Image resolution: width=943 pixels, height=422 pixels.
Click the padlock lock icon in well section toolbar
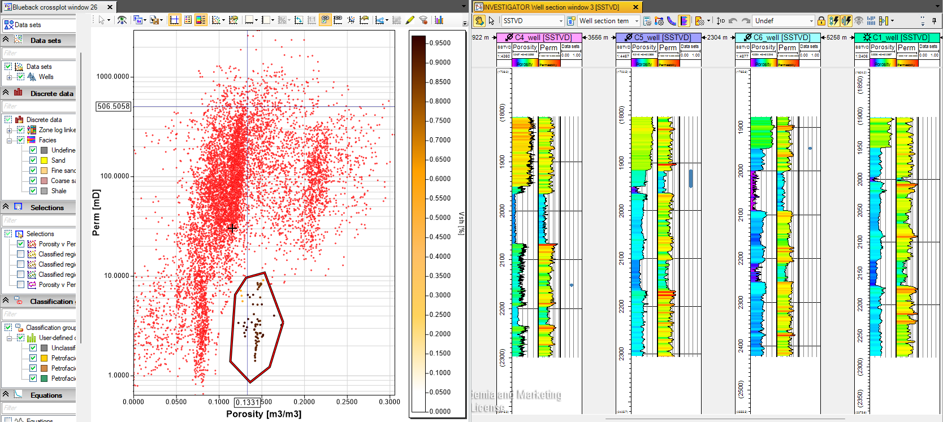(821, 21)
